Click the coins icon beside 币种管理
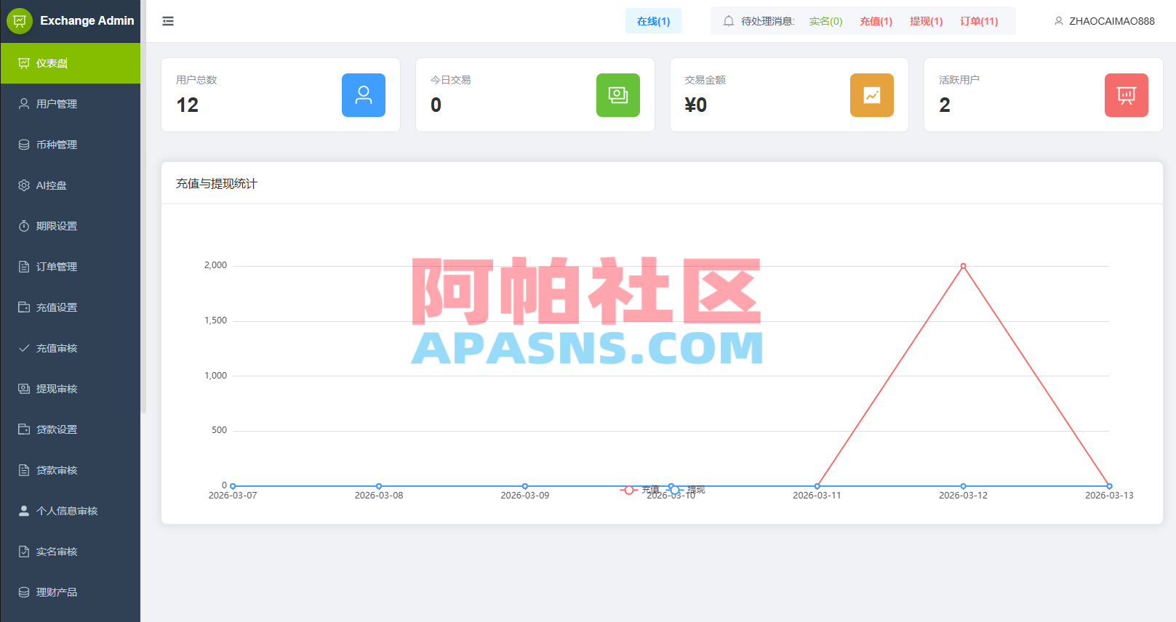Image resolution: width=1176 pixels, height=622 pixels. click(x=24, y=145)
